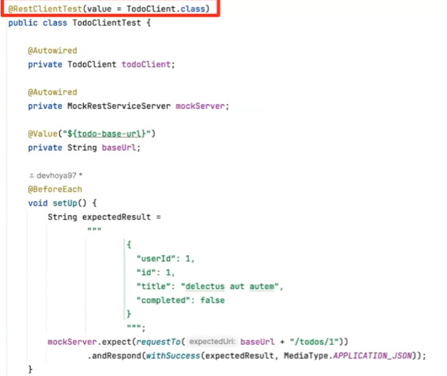Image resolution: width=447 pixels, height=376 pixels.
Task: Click the devhoya97 author inlay hint
Action: [x=57, y=176]
